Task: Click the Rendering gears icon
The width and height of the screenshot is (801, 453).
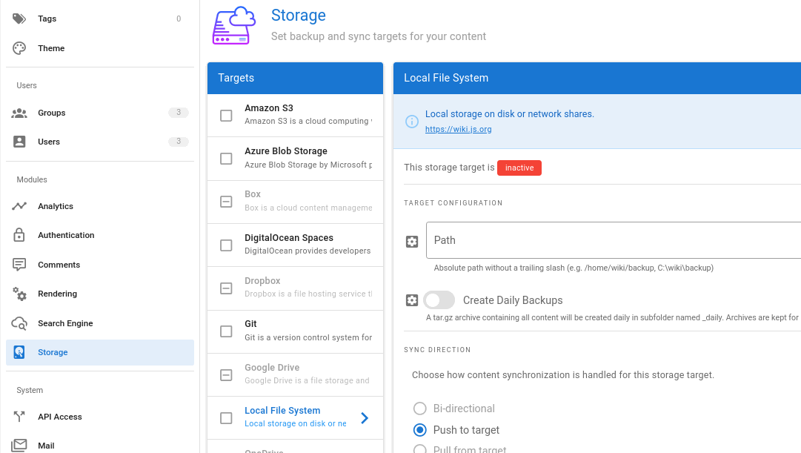Action: click(20, 294)
